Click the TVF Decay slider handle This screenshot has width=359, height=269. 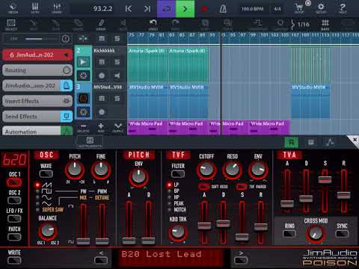223,223
